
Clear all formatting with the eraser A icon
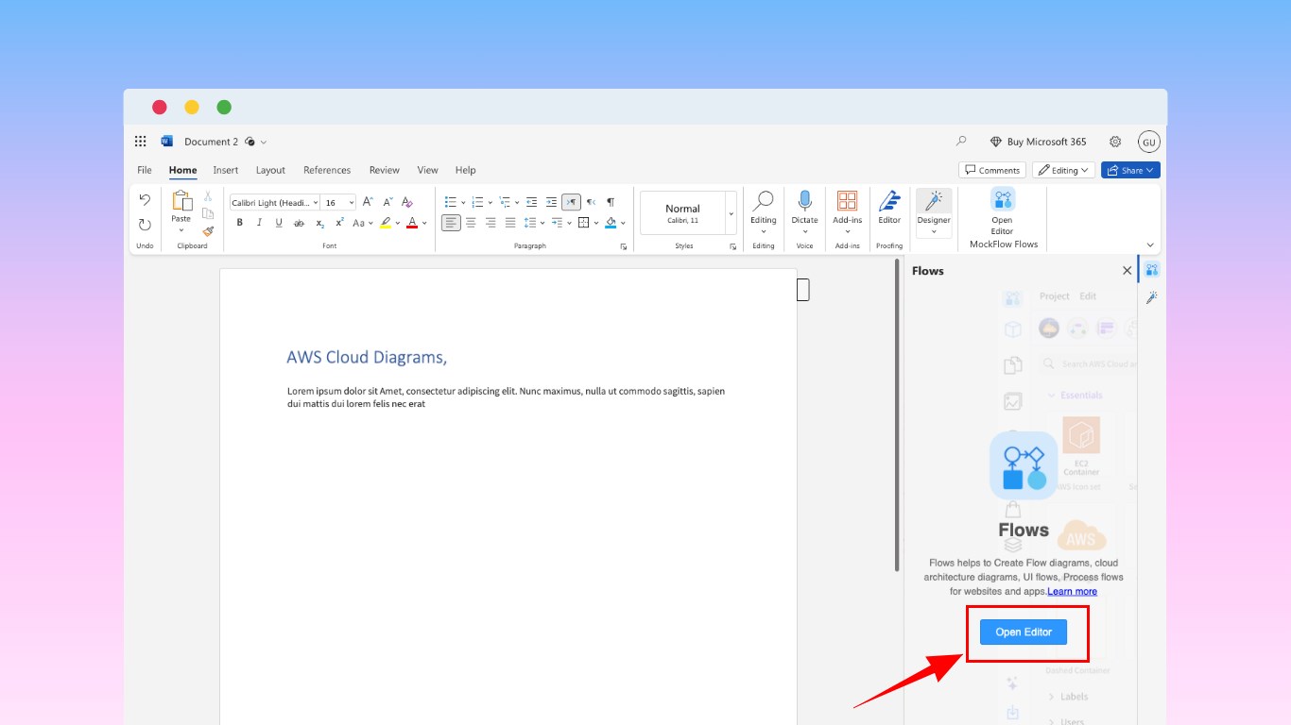pos(407,202)
